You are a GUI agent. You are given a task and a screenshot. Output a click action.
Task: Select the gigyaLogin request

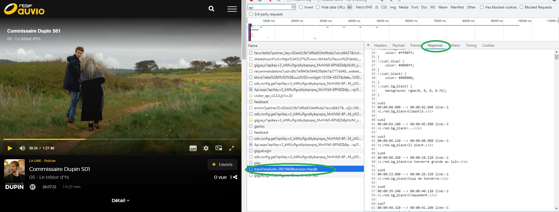(305, 151)
